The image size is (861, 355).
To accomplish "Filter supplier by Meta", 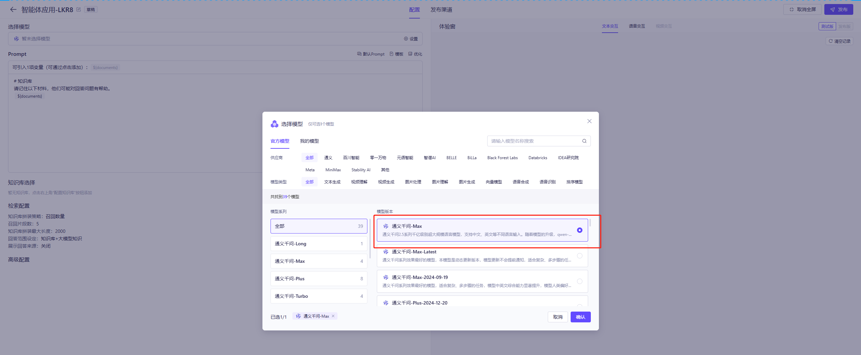I will (x=310, y=170).
